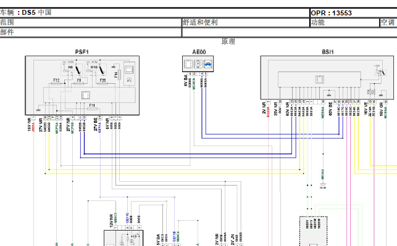Click the F26 fuse symbol
The height and width of the screenshot is (246, 397).
click(x=102, y=83)
